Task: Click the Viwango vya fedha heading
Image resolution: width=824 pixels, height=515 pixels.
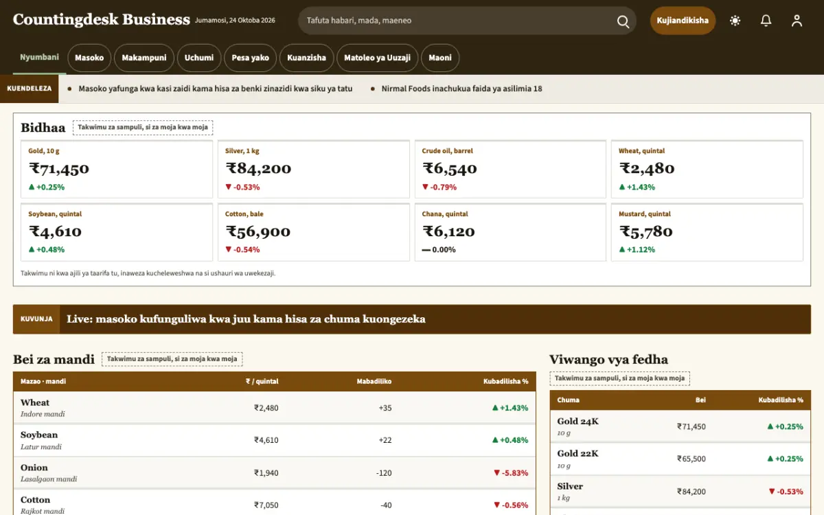Action: click(608, 359)
